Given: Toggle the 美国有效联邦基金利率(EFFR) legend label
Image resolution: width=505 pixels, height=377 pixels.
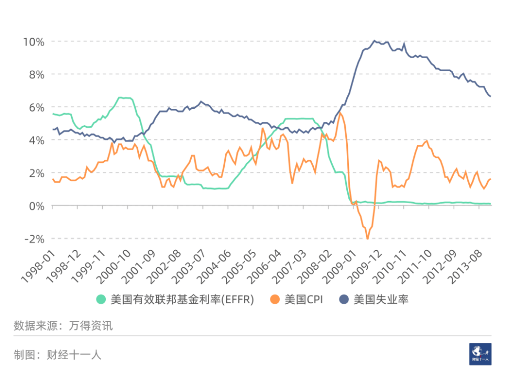Looking at the screenshot, I should point(182,300).
